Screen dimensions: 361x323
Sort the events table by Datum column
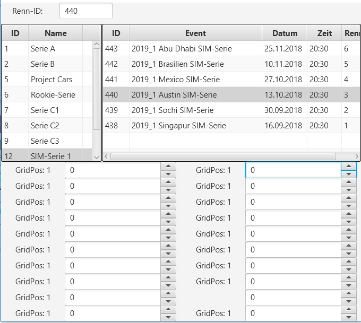[285, 33]
